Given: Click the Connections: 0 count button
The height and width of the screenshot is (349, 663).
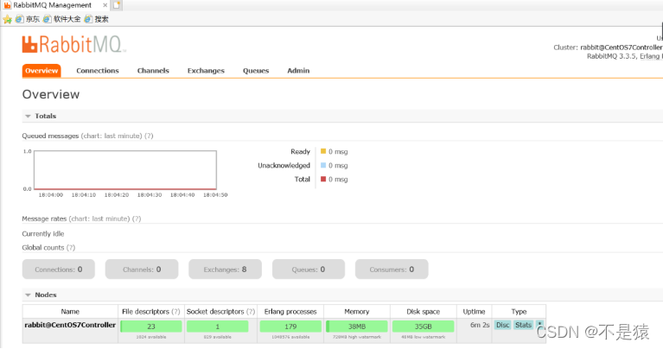Looking at the screenshot, I should tap(59, 270).
